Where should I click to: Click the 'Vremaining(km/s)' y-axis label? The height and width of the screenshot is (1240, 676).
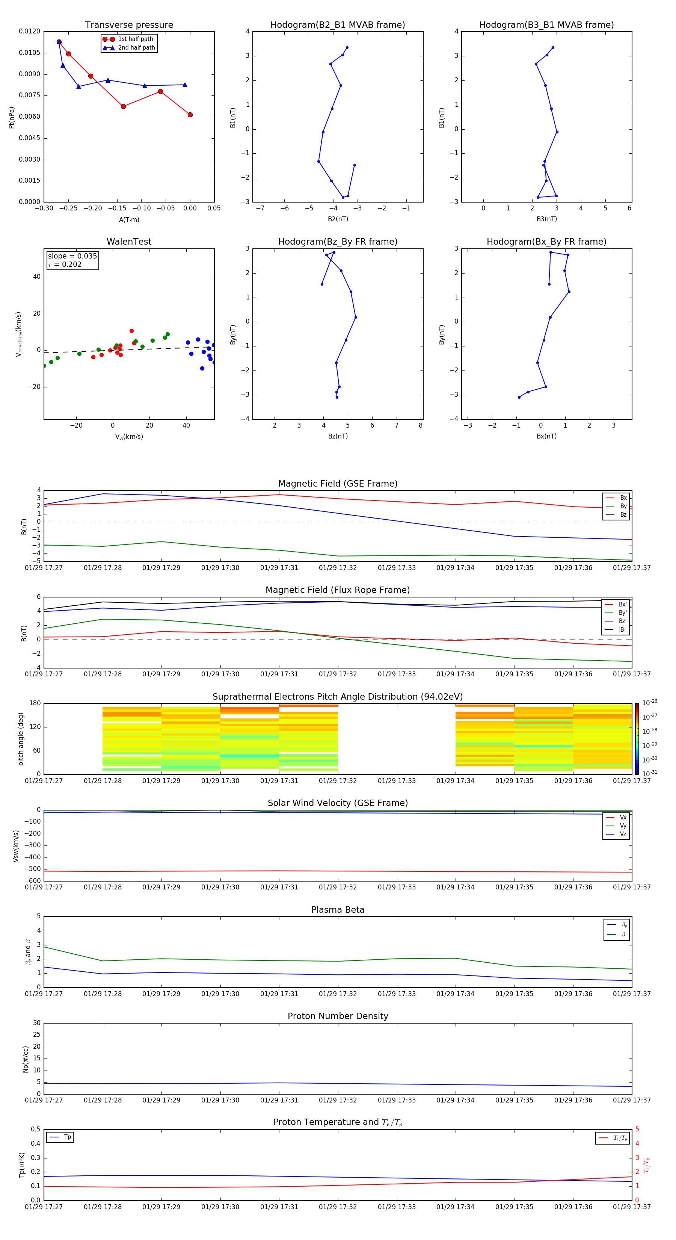[x=18, y=334]
